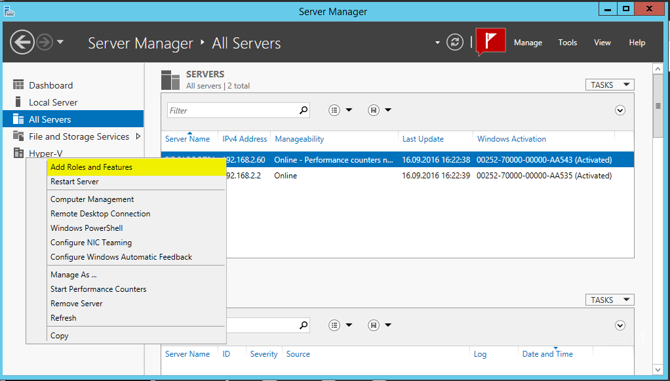Sort by Source column in Events
Viewport: 670px width, 381px height.
click(298, 354)
